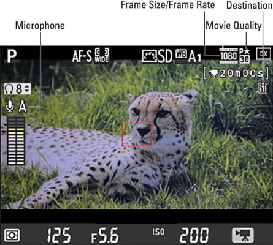Select the WB A1 white balance indicator
Viewport: 273px width, 245px height.
[x=188, y=56]
